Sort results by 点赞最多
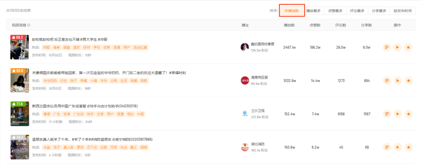 click(x=335, y=11)
